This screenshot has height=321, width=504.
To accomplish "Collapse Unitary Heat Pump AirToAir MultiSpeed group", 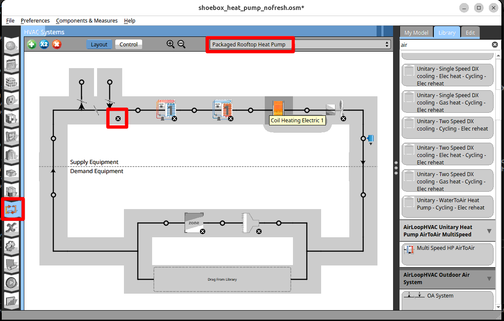I will click(489, 231).
